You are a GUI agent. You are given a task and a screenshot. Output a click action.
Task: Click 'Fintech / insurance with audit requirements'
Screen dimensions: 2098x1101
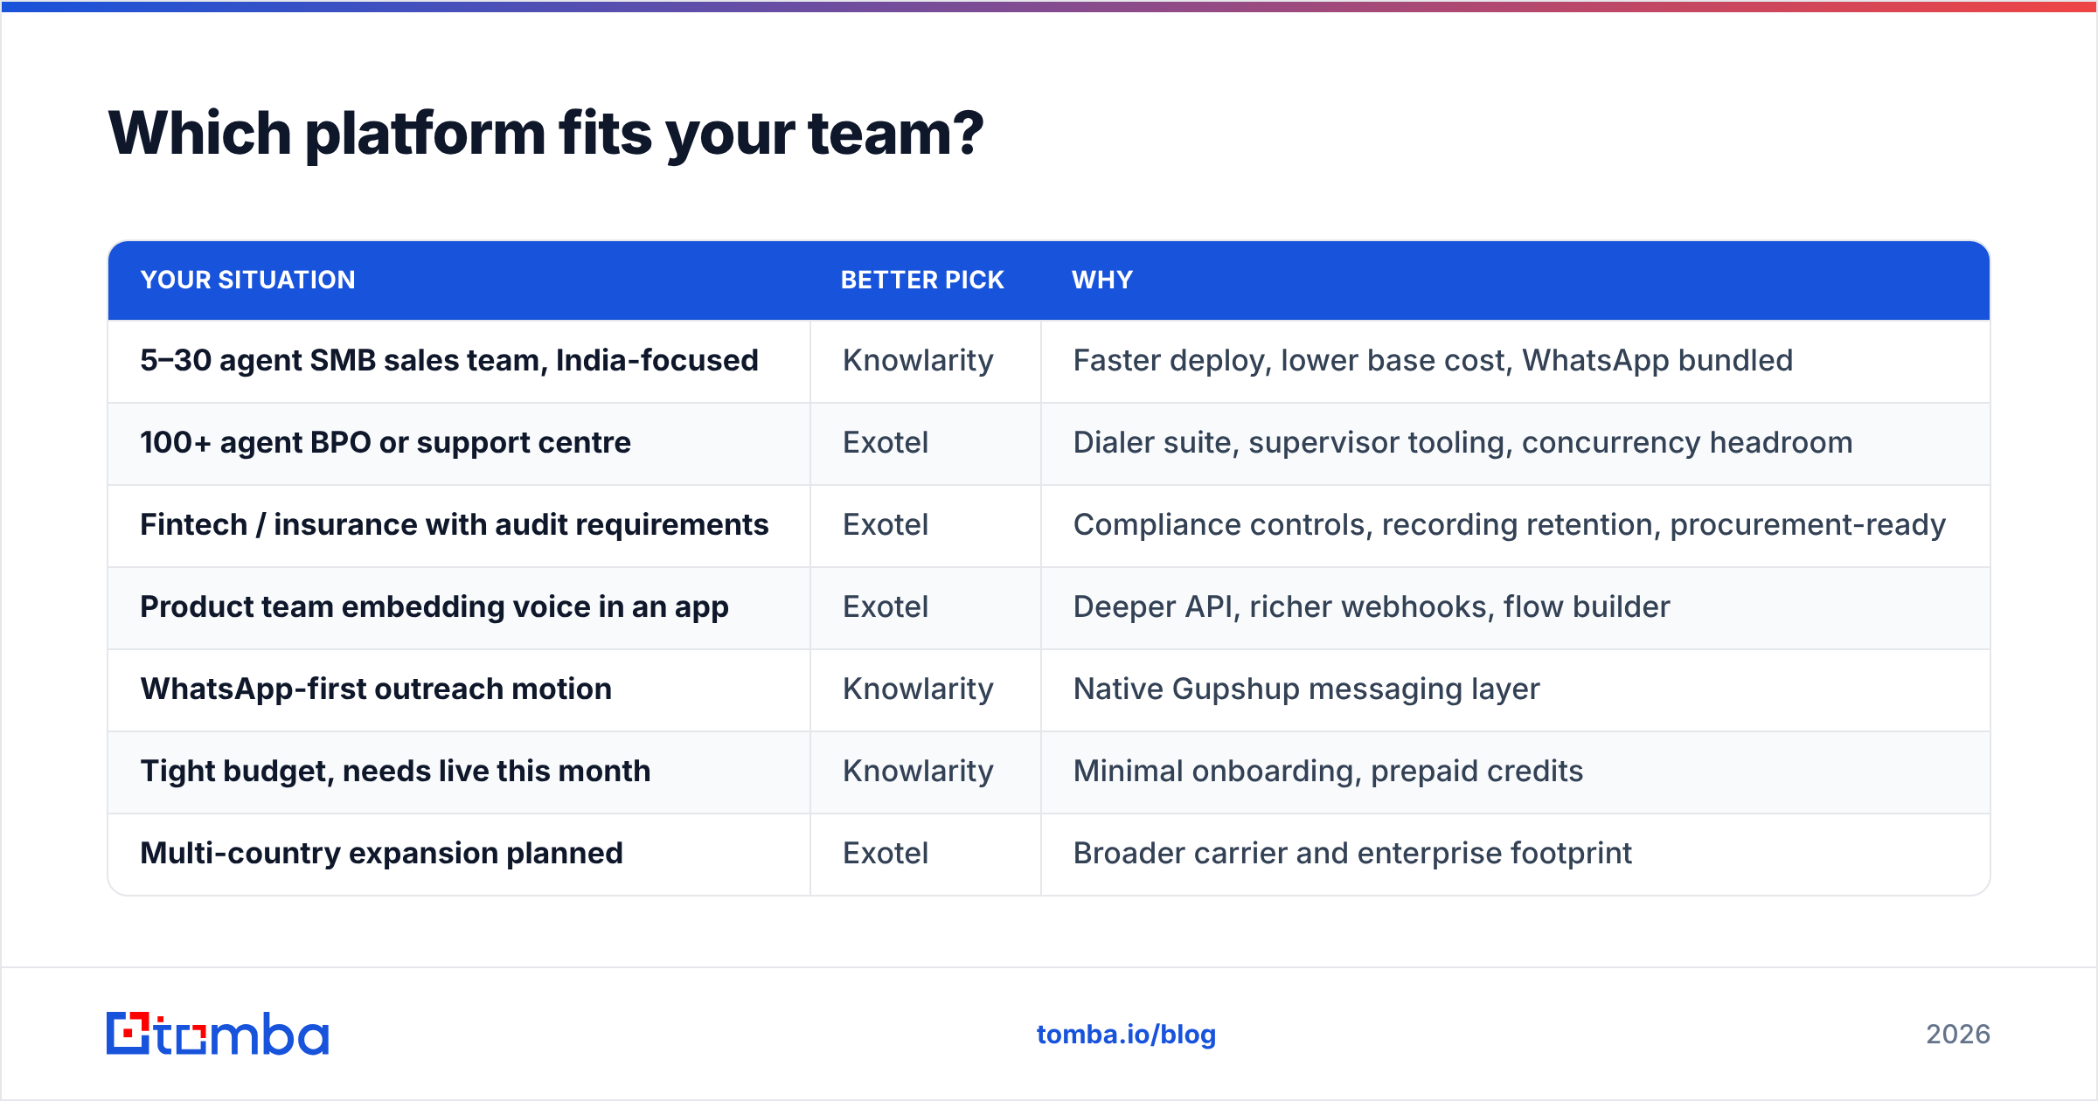(455, 524)
